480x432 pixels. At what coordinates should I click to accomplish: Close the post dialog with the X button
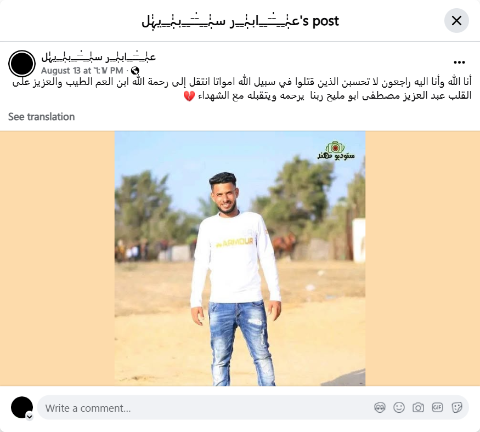click(456, 21)
